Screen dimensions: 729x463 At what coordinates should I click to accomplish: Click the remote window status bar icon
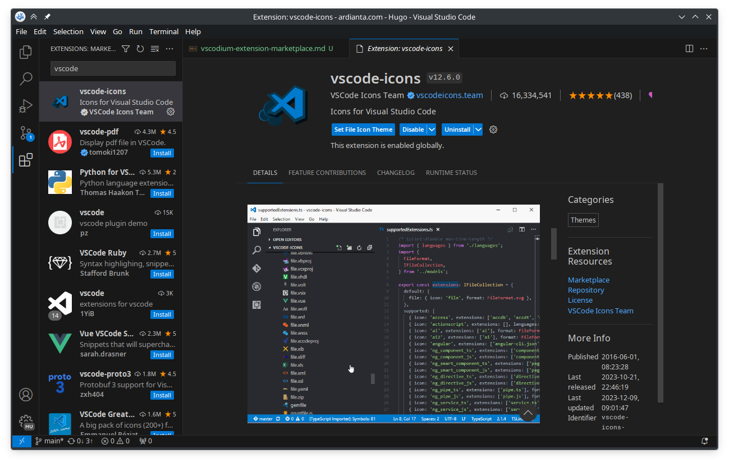click(22, 441)
